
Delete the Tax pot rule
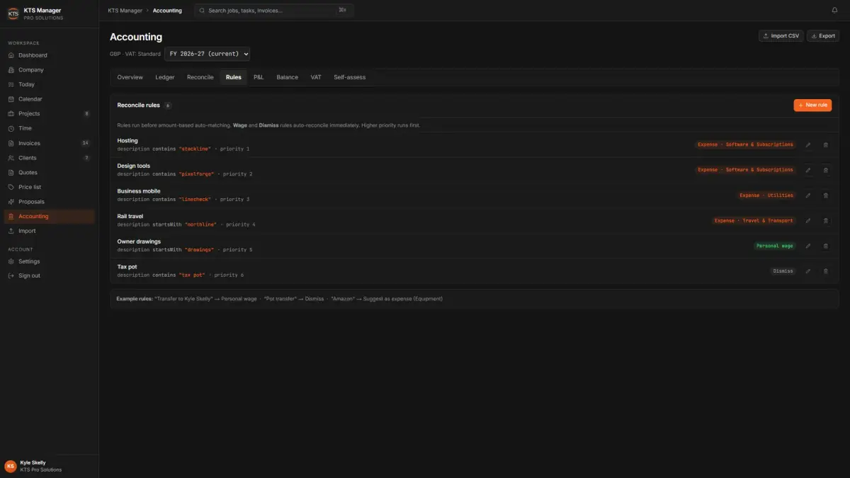pos(825,271)
